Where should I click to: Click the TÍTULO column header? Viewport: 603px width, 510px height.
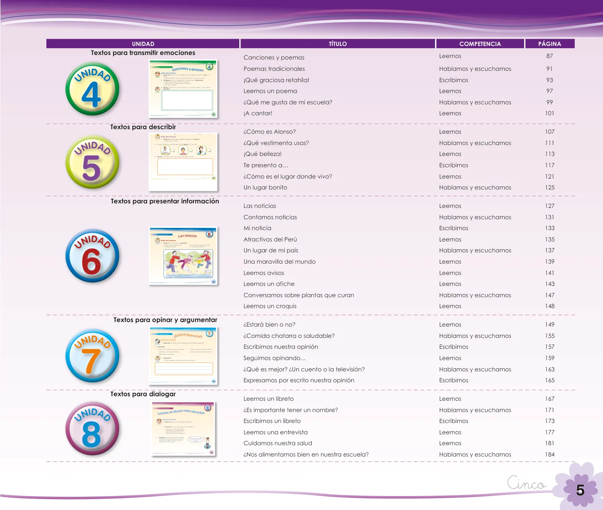338,44
